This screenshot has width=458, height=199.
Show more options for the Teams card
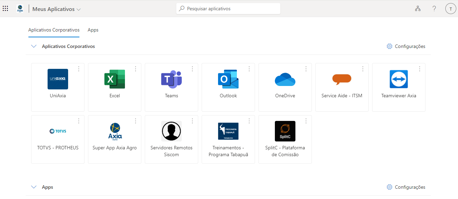(x=192, y=69)
